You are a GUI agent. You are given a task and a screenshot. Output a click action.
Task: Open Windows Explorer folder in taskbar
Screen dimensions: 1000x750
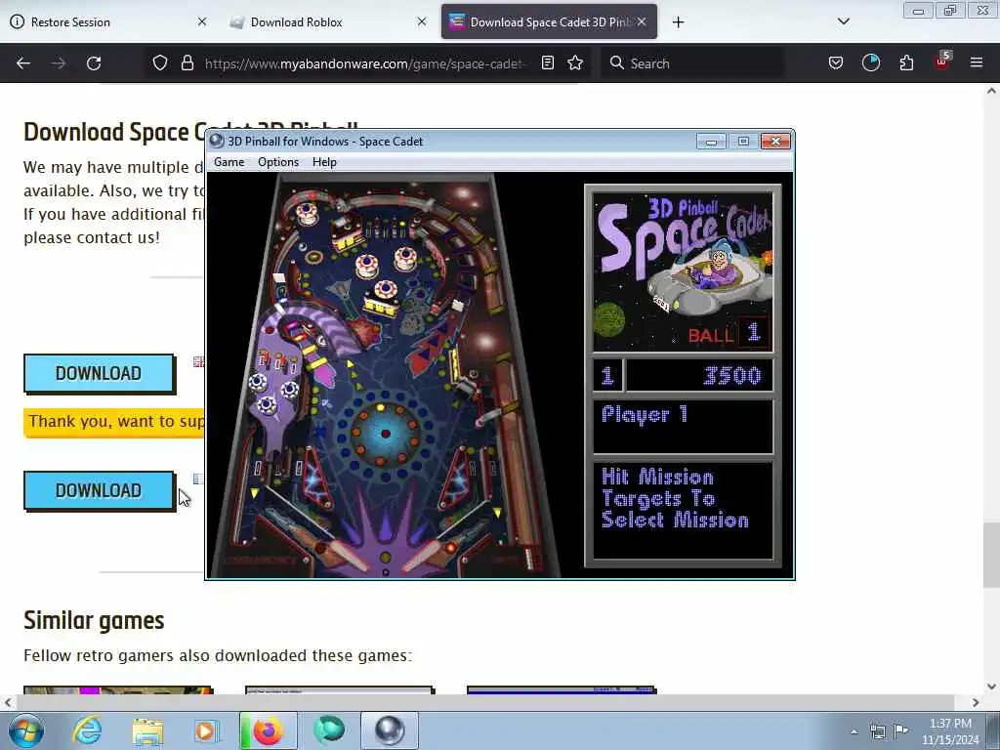click(x=148, y=730)
